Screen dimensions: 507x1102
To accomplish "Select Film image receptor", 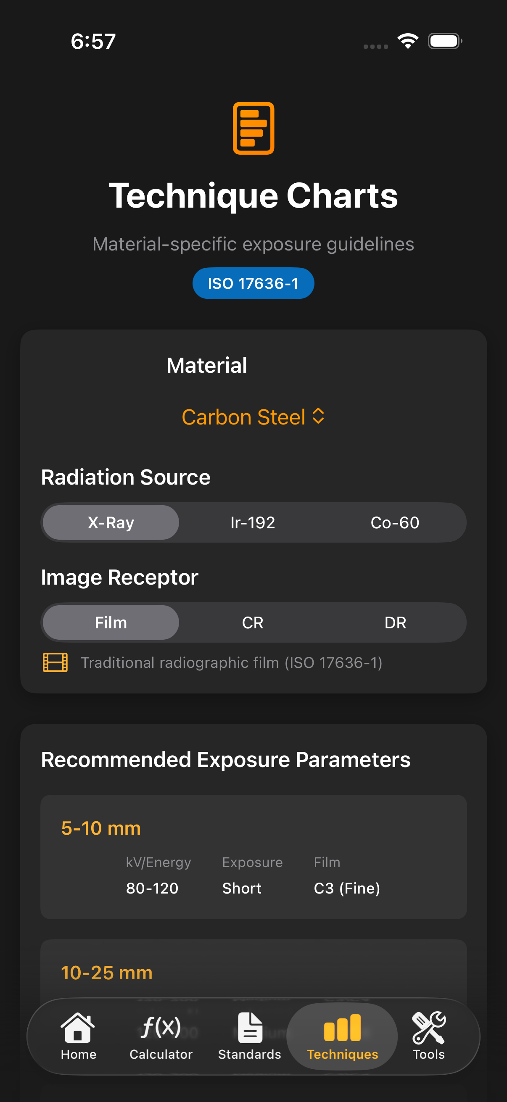I will coord(111,622).
